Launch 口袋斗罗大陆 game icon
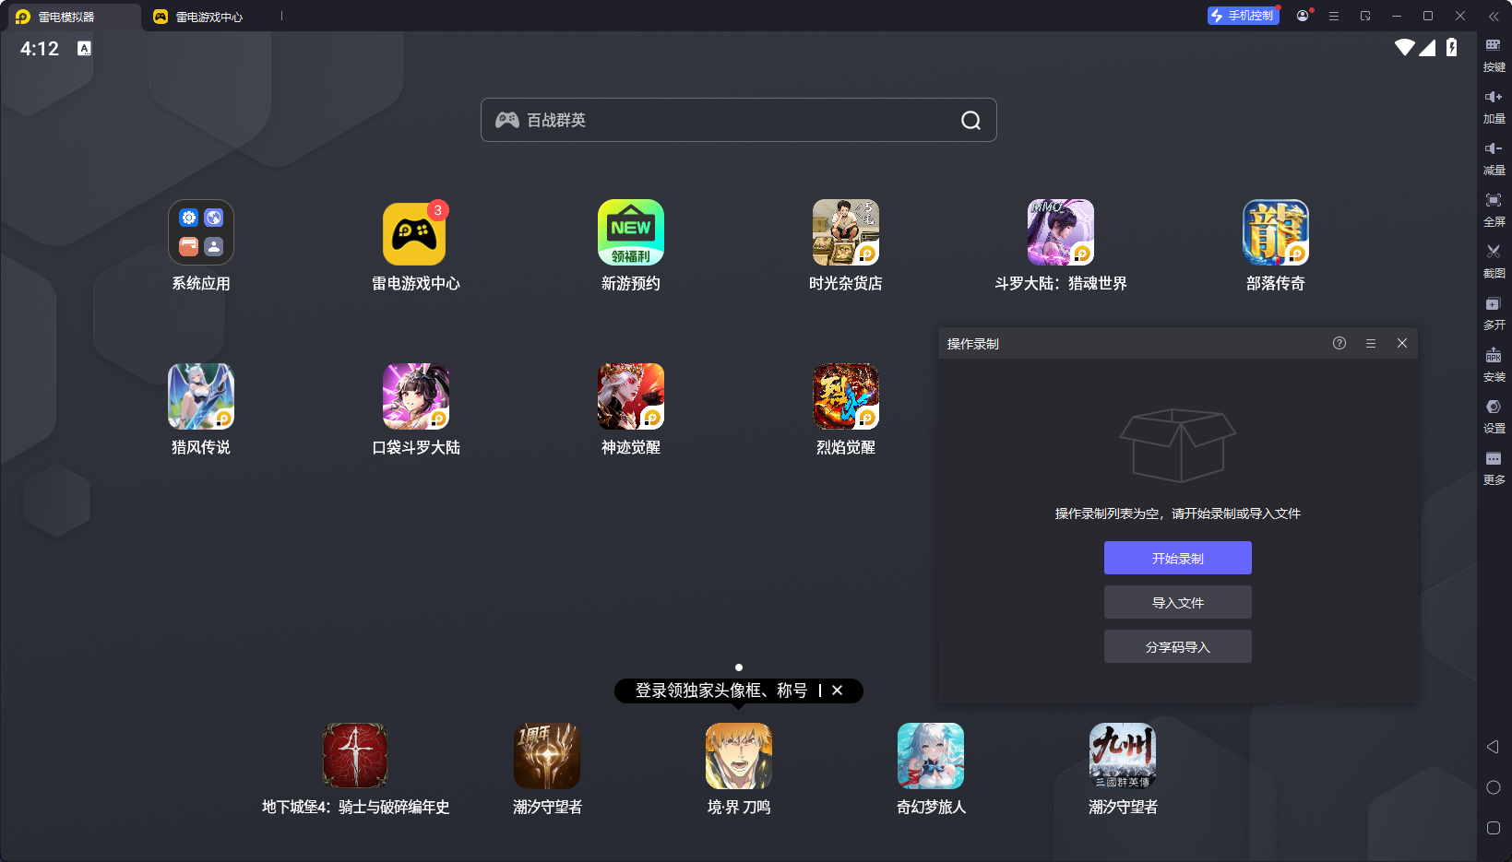 pyautogui.click(x=416, y=396)
